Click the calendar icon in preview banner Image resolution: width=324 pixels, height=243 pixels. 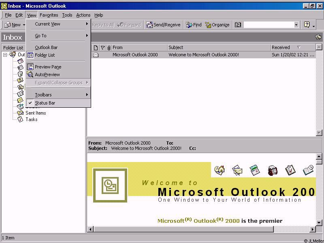(255, 170)
